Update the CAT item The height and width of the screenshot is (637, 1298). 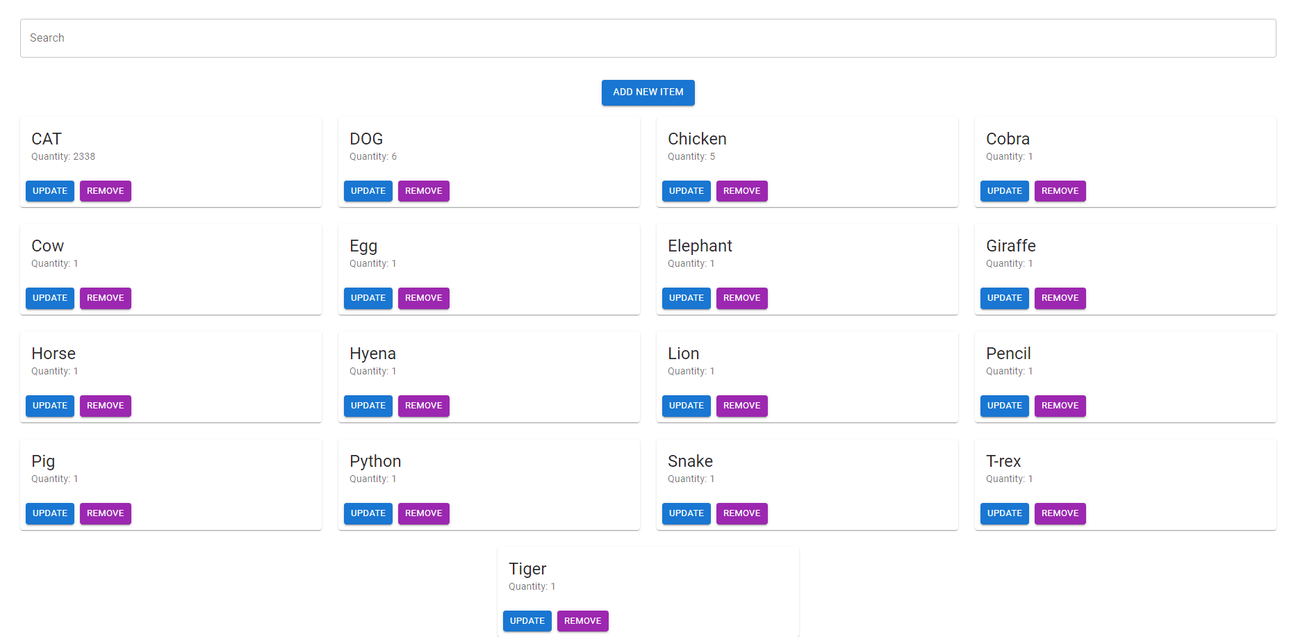click(50, 191)
